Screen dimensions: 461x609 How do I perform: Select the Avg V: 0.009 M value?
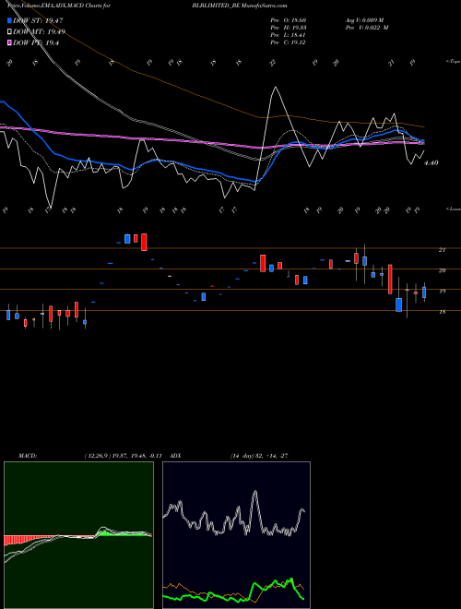[x=364, y=19]
